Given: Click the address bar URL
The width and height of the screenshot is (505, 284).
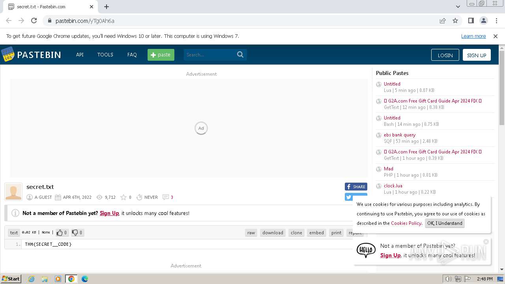Looking at the screenshot, I should coord(85,21).
